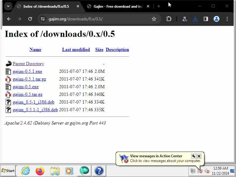Click unknown-file icon beside gajim_0.5-1_i386.deb

click(8, 102)
